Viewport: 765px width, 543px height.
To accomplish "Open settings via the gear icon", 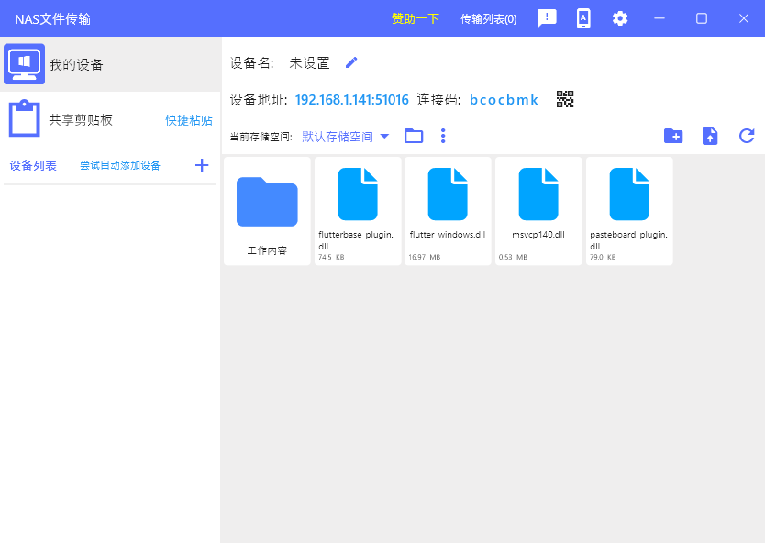I will (x=620, y=18).
